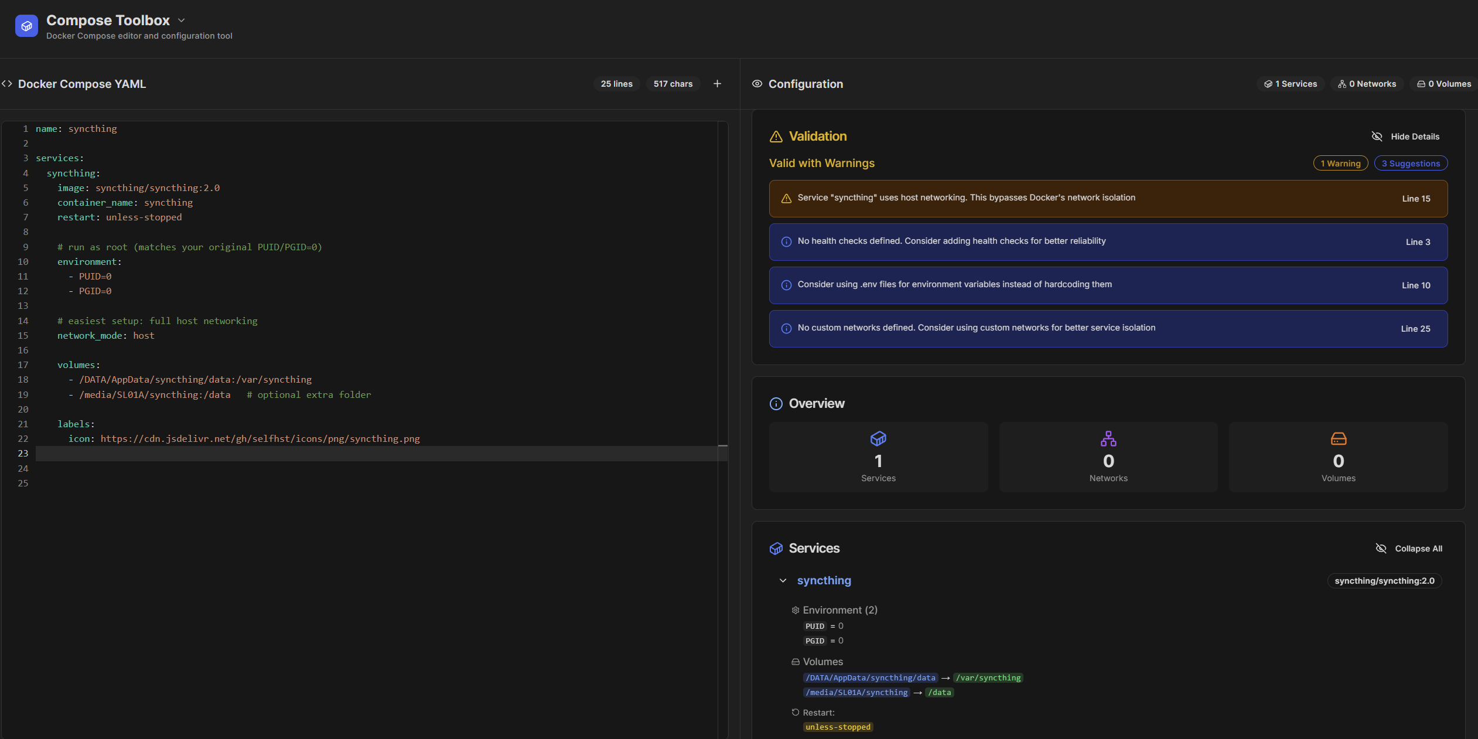The width and height of the screenshot is (1478, 739).
Task: Click the Overview info icon
Action: point(776,404)
